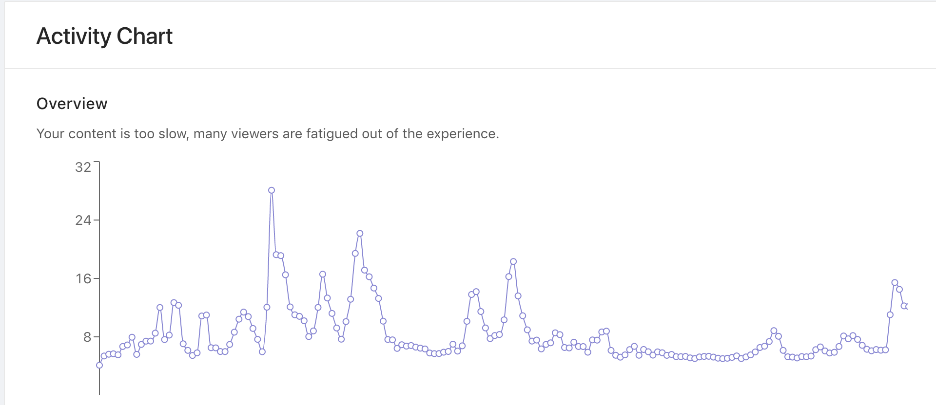Click the vertical y-axis line
The height and width of the screenshot is (405, 936).
99,278
